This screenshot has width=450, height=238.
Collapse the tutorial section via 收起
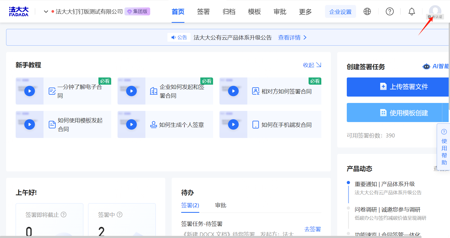[x=312, y=65]
